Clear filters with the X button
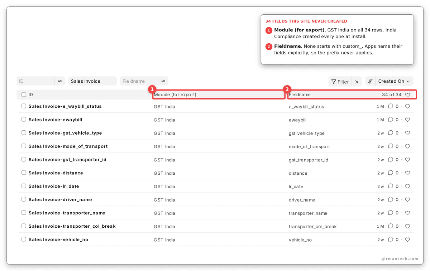430x271 pixels. pyautogui.click(x=357, y=82)
